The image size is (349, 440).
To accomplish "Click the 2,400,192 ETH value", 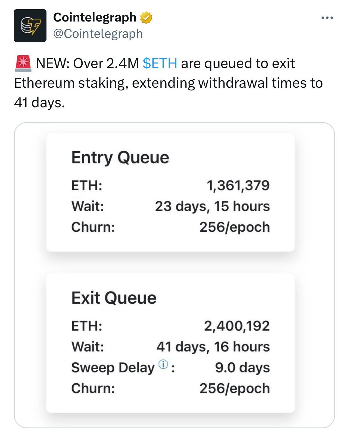I will tap(237, 326).
